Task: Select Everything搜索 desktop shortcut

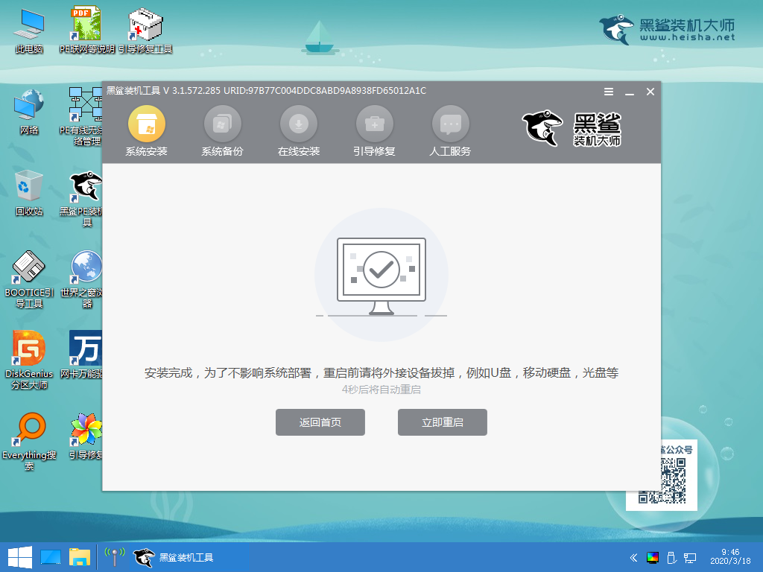Action: (29, 442)
